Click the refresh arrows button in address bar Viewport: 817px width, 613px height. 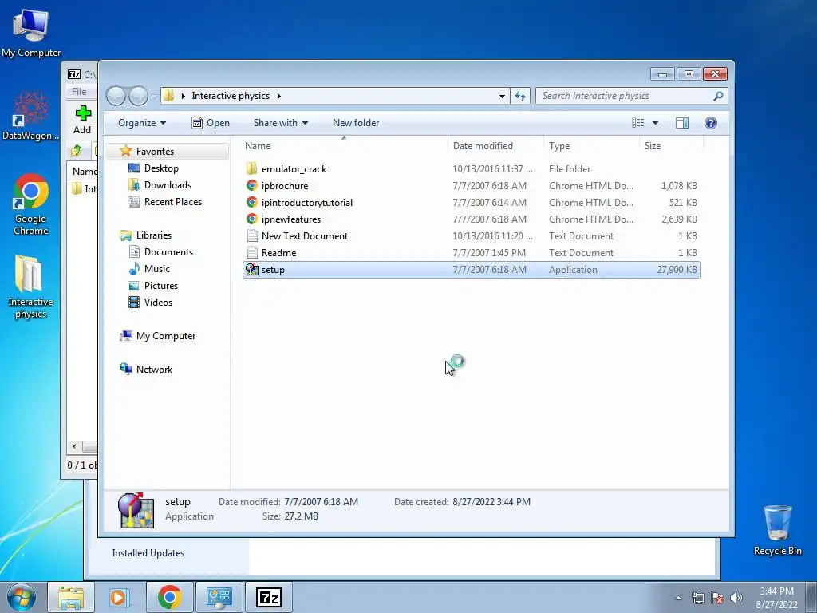coord(520,96)
